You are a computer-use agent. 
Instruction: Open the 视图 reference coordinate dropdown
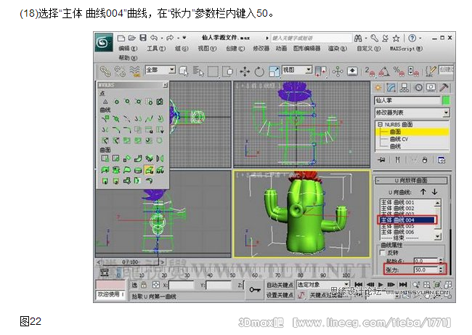(x=297, y=70)
